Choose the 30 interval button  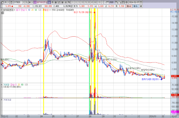(x=89, y=2)
